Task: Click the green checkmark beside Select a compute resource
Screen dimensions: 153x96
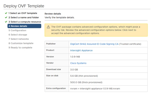Action: pos(6,22)
